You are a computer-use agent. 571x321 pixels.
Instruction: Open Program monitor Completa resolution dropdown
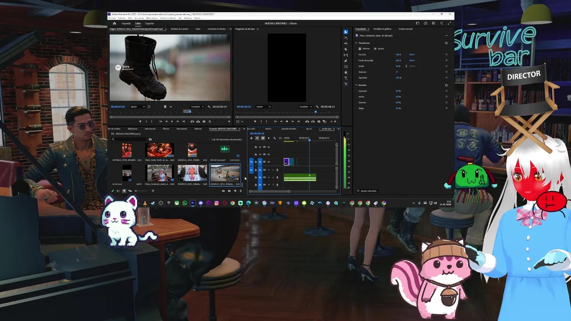(x=306, y=107)
